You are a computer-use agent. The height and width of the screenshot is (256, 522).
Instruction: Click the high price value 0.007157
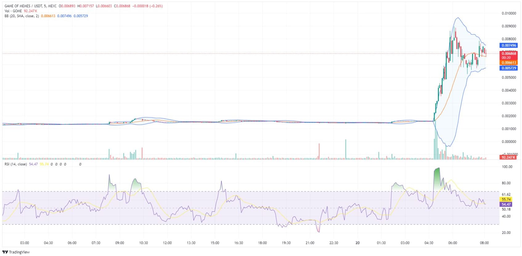(x=87, y=6)
